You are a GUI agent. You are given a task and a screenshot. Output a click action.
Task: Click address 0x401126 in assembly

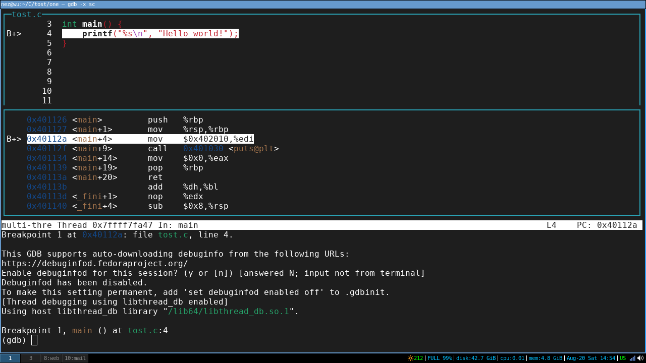[47, 120]
